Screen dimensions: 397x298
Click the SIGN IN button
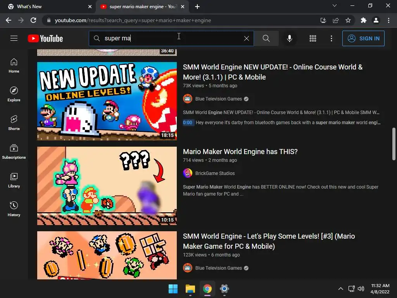point(363,38)
